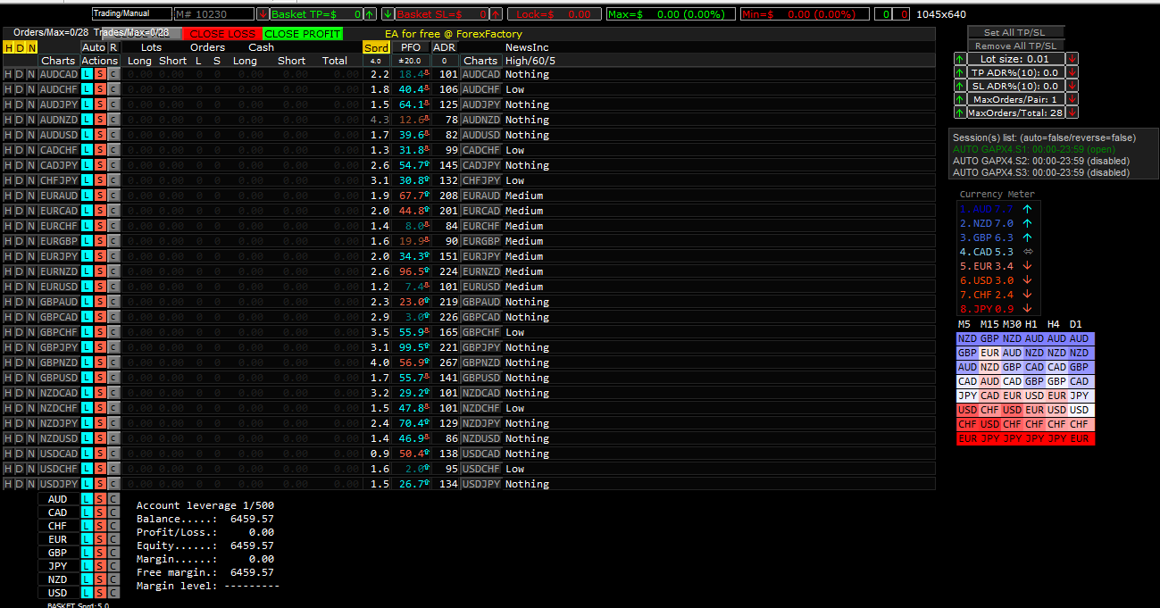Toggle the yellow D header button
The height and width of the screenshot is (608, 1160).
click(x=20, y=47)
